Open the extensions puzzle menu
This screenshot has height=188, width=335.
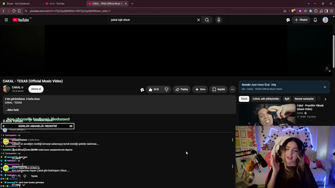click(316, 11)
